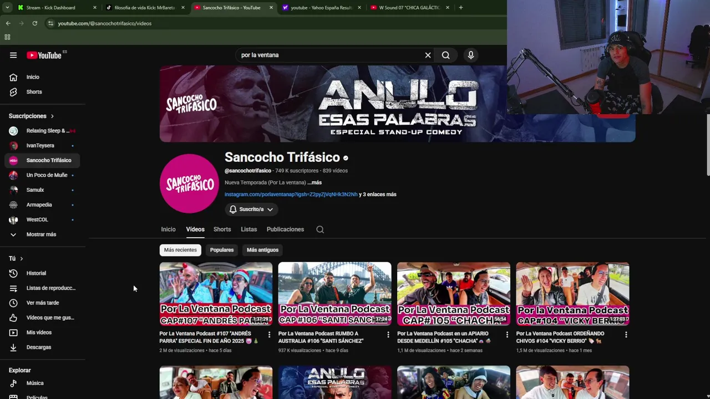Open y 3 enlaces más links
The image size is (710, 399).
pos(378,195)
